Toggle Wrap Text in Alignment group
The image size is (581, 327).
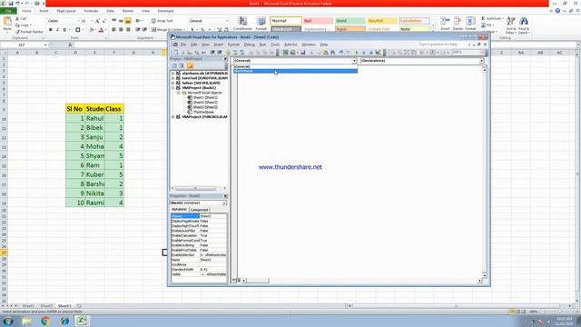pos(162,21)
